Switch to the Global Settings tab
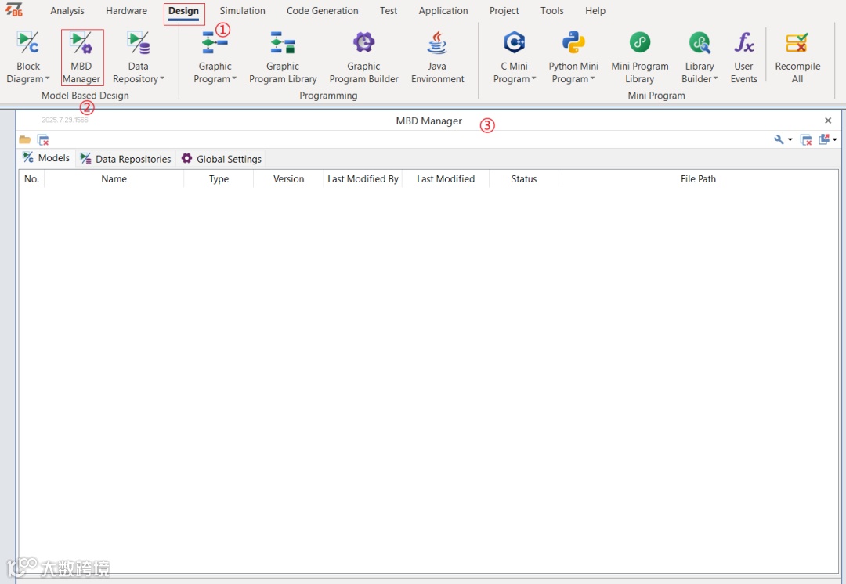 coord(221,159)
